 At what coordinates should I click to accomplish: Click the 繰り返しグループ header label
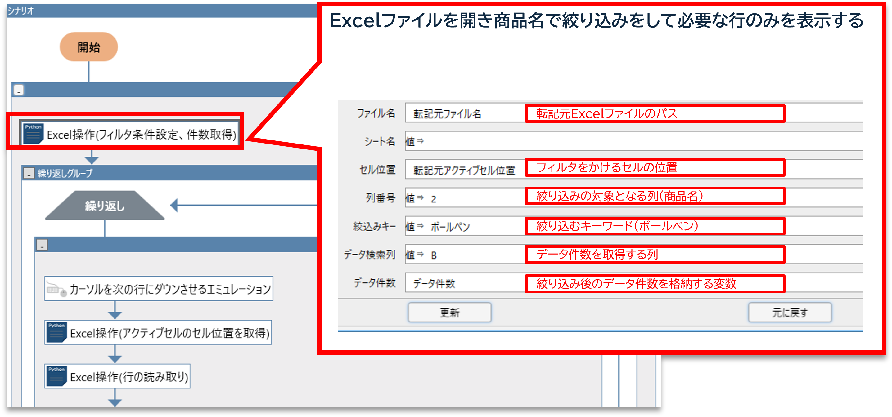click(65, 173)
